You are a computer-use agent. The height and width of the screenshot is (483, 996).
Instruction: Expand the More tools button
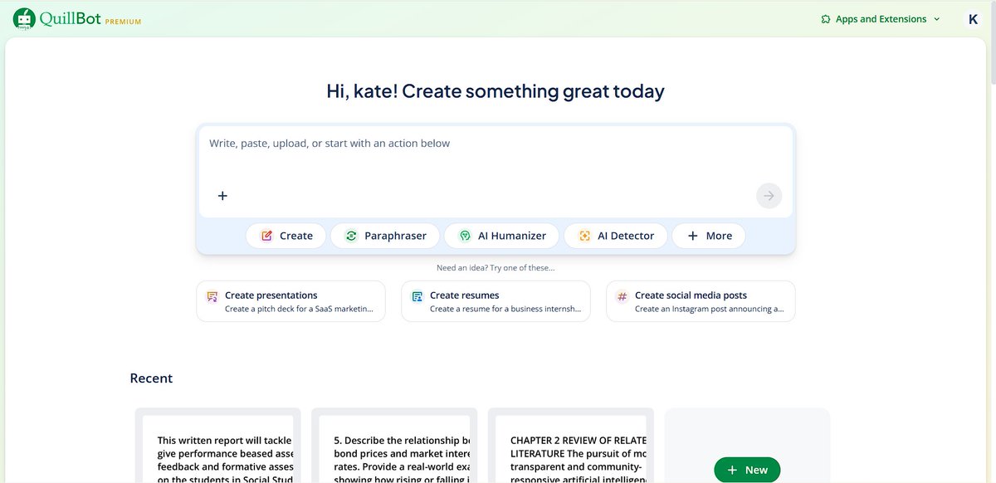pos(709,236)
